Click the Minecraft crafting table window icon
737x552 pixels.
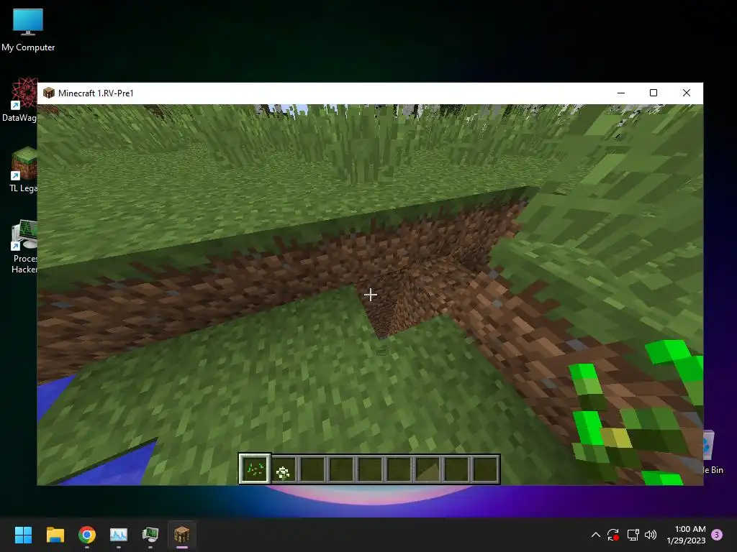point(49,93)
